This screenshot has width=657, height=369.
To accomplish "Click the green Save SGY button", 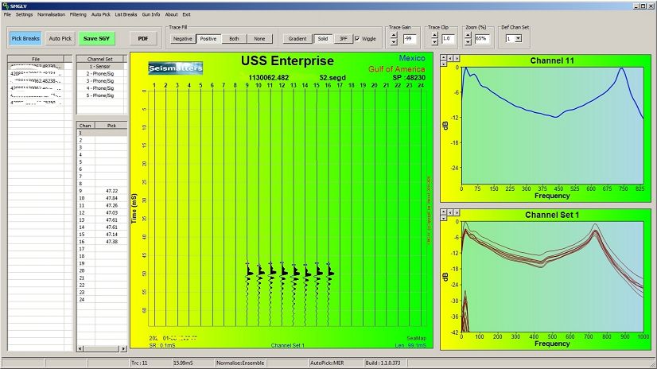I will [96, 38].
